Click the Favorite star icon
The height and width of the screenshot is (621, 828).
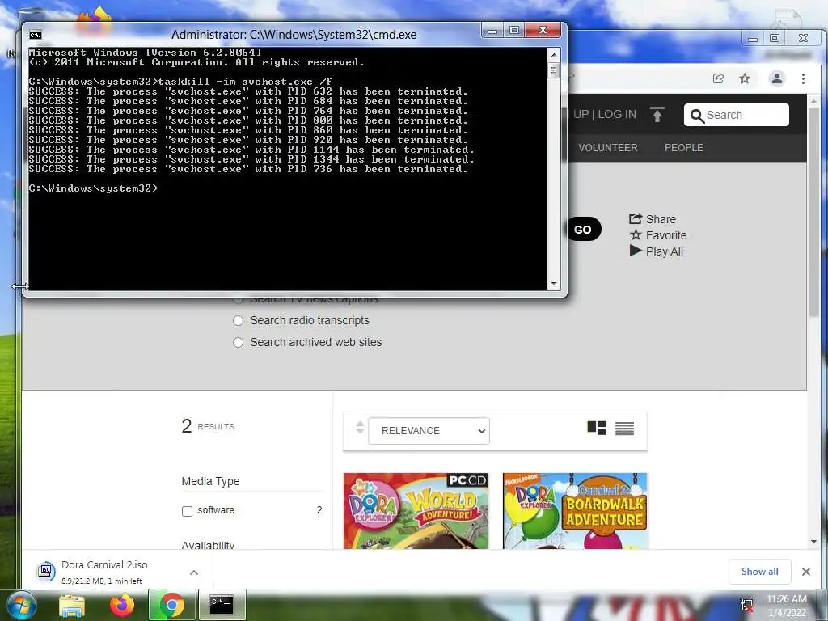[636, 235]
